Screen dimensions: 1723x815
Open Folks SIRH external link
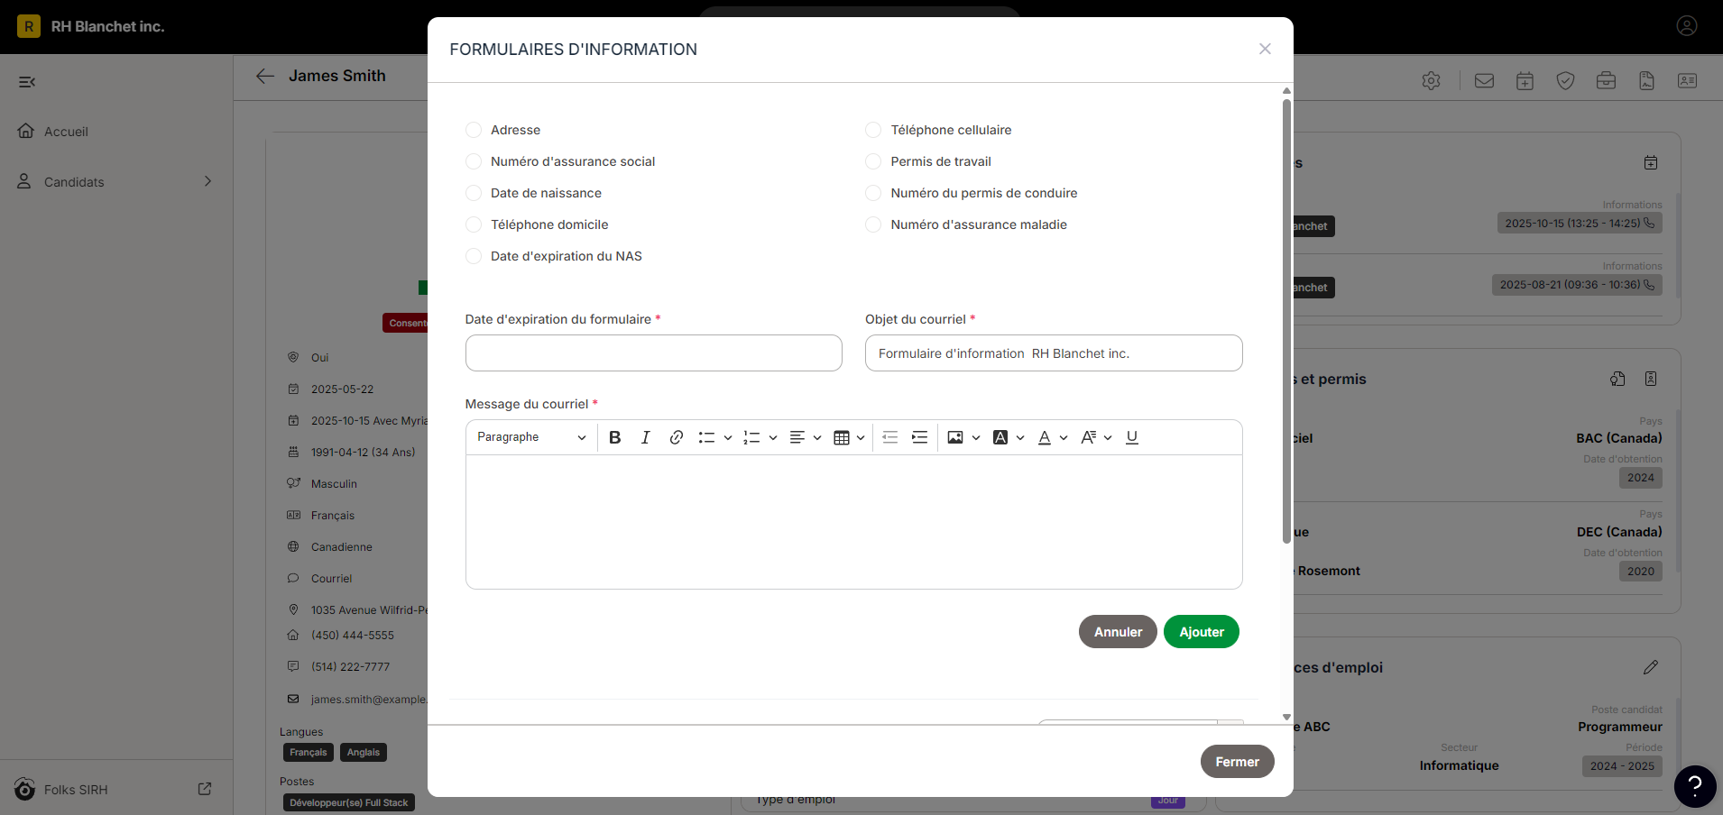coord(205,789)
